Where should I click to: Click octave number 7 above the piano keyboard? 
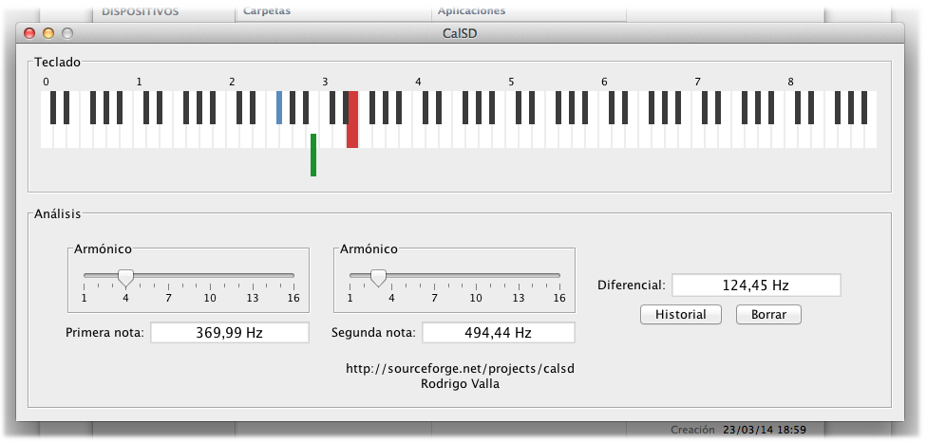[x=697, y=82]
